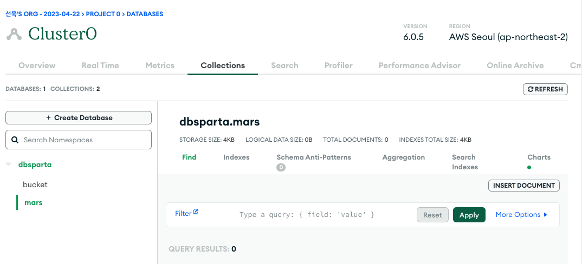Click the LOGICAL DATA SIZE: 0B text
Screen dimensions: 582x264
(x=279, y=140)
